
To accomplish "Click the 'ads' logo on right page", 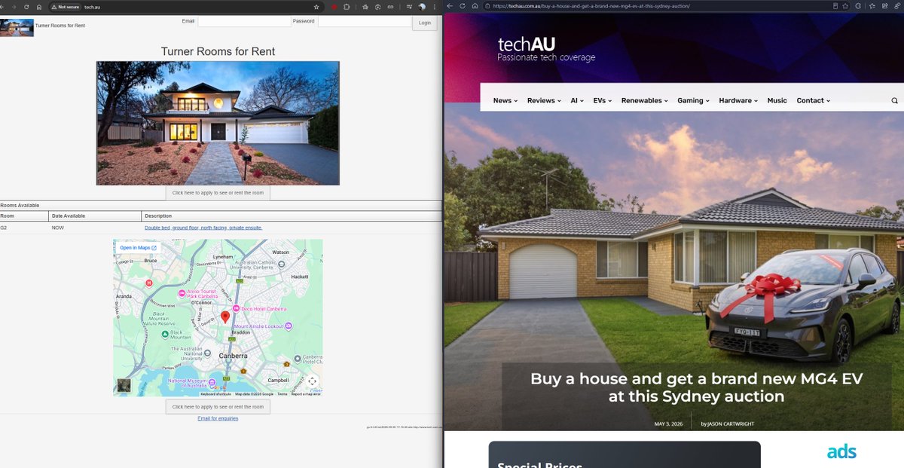I will [841, 451].
